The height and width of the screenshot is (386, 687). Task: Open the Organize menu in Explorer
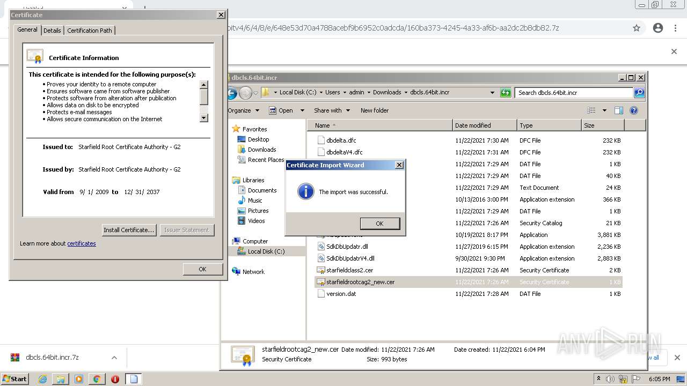click(244, 110)
